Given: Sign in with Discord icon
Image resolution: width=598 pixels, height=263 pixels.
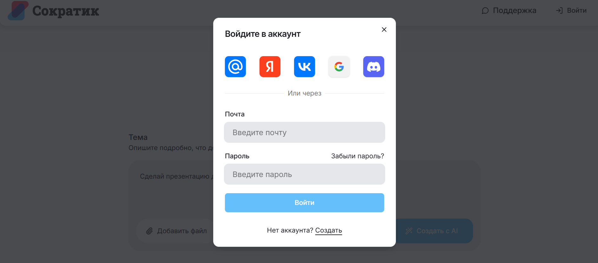Looking at the screenshot, I should click(374, 67).
